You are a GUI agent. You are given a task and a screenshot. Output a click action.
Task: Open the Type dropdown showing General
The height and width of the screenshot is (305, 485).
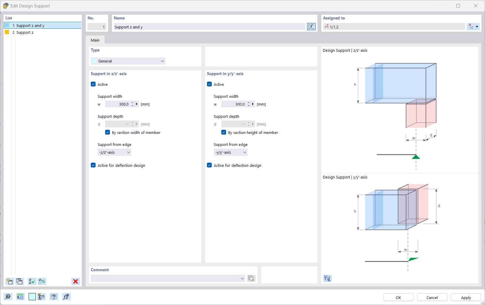pyautogui.click(x=128, y=61)
